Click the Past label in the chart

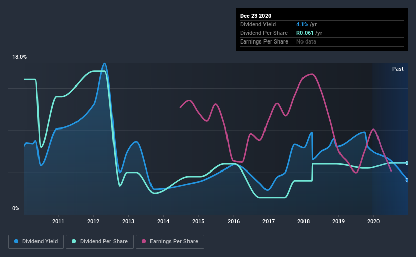point(398,69)
